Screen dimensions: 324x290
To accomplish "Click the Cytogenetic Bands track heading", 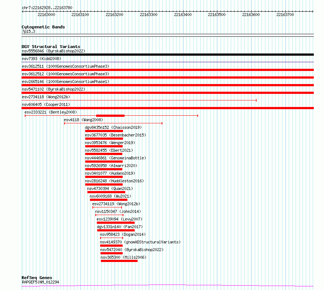I will (x=43, y=27).
